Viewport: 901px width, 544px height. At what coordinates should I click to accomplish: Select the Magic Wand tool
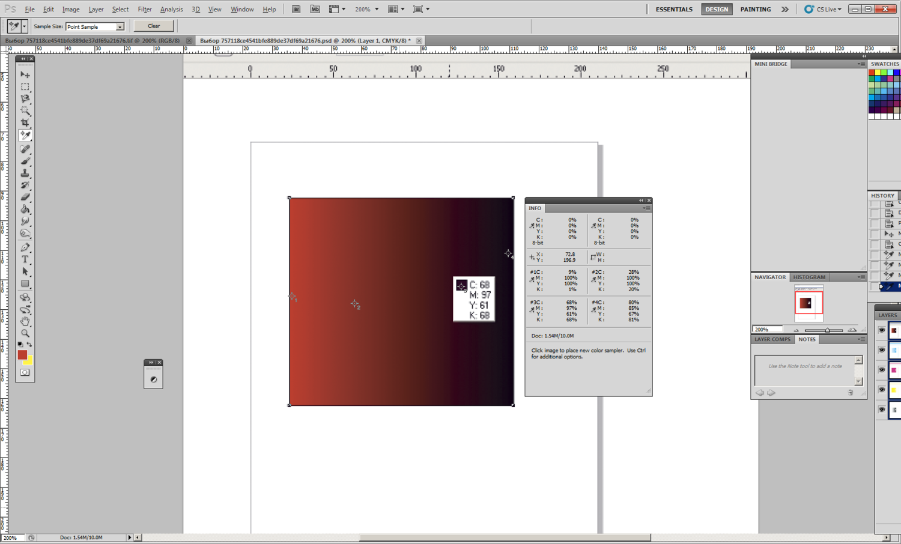(x=25, y=110)
